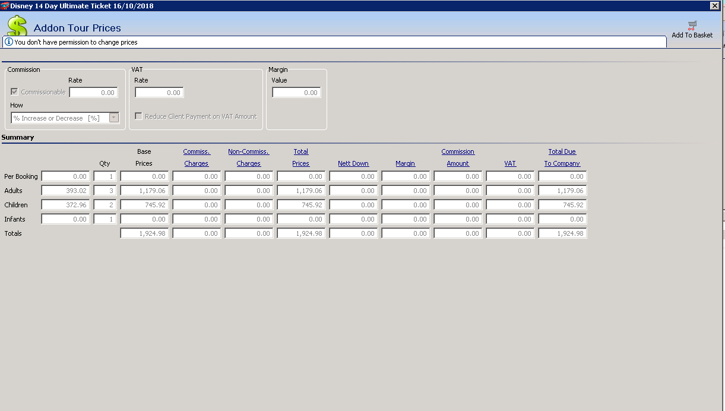Click Adults Commission Amount field
Viewport: 725px width, 411px height.
458,191
